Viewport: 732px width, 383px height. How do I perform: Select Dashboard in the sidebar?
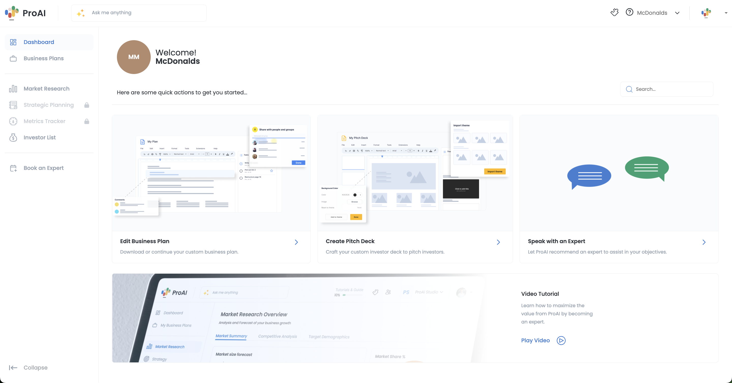39,42
